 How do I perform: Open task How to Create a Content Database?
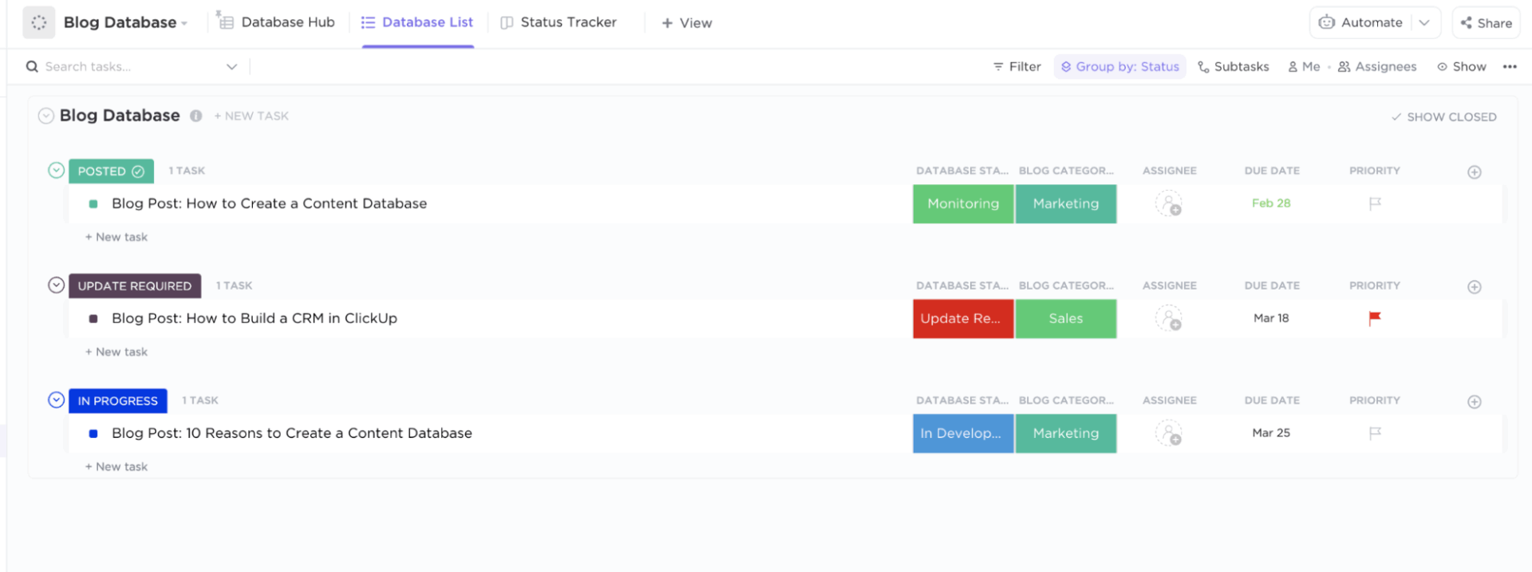point(269,203)
